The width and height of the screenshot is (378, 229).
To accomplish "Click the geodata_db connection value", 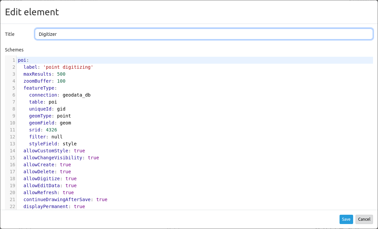I will (76, 95).
